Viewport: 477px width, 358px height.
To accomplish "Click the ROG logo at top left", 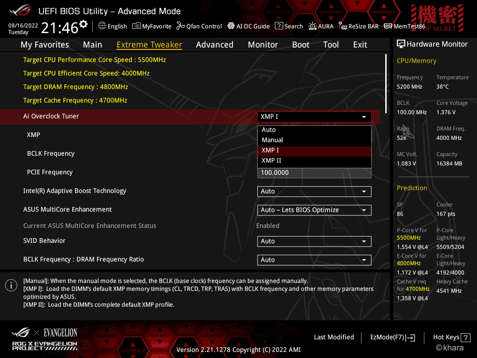I will (20, 11).
